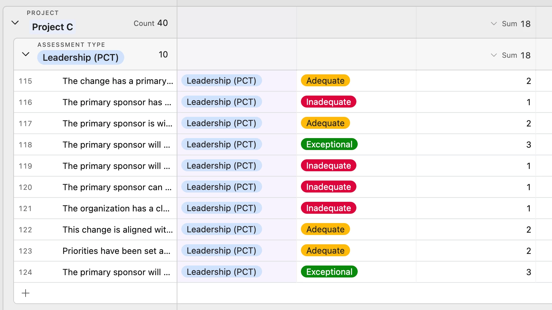Image resolution: width=552 pixels, height=310 pixels.
Task: Select the Project C group label
Action: pyautogui.click(x=52, y=27)
